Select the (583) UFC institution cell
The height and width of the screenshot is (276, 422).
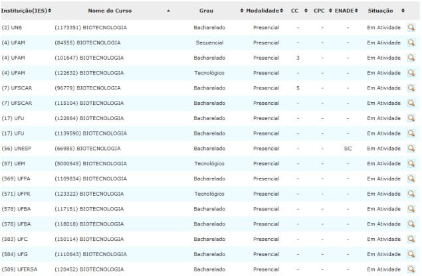(x=15, y=239)
